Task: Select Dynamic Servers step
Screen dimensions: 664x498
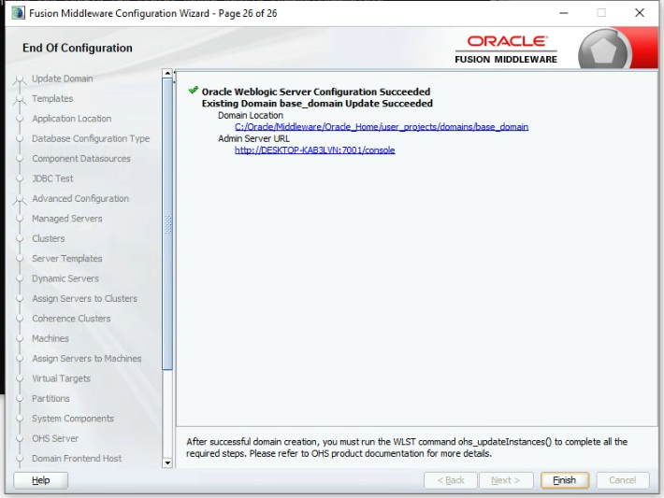Action: [65, 278]
